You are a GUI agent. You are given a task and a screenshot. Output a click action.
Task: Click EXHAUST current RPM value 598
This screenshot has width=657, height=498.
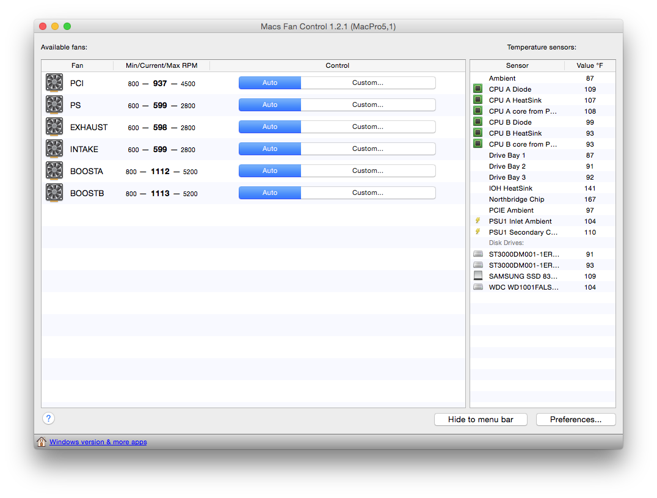[x=159, y=128]
